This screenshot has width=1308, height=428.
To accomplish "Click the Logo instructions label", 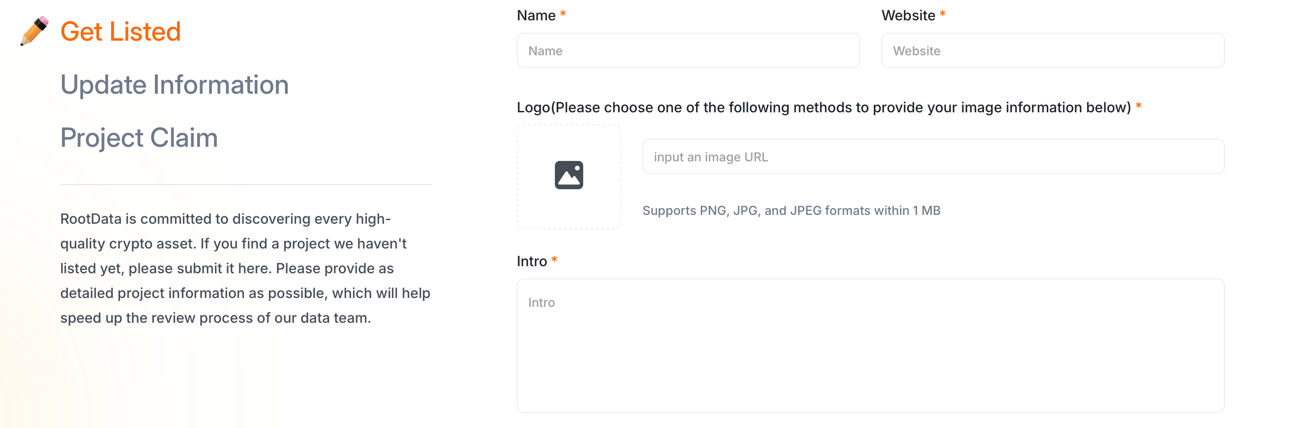I will click(823, 107).
